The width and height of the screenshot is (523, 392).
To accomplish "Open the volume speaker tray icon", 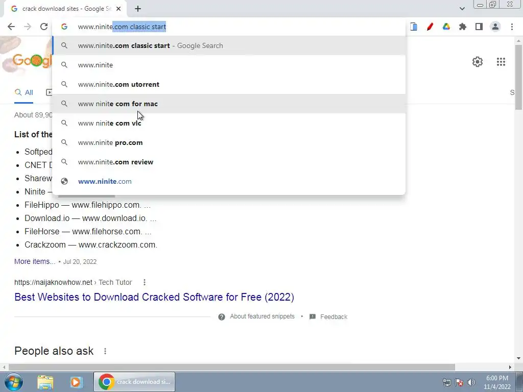I will click(x=471, y=382).
